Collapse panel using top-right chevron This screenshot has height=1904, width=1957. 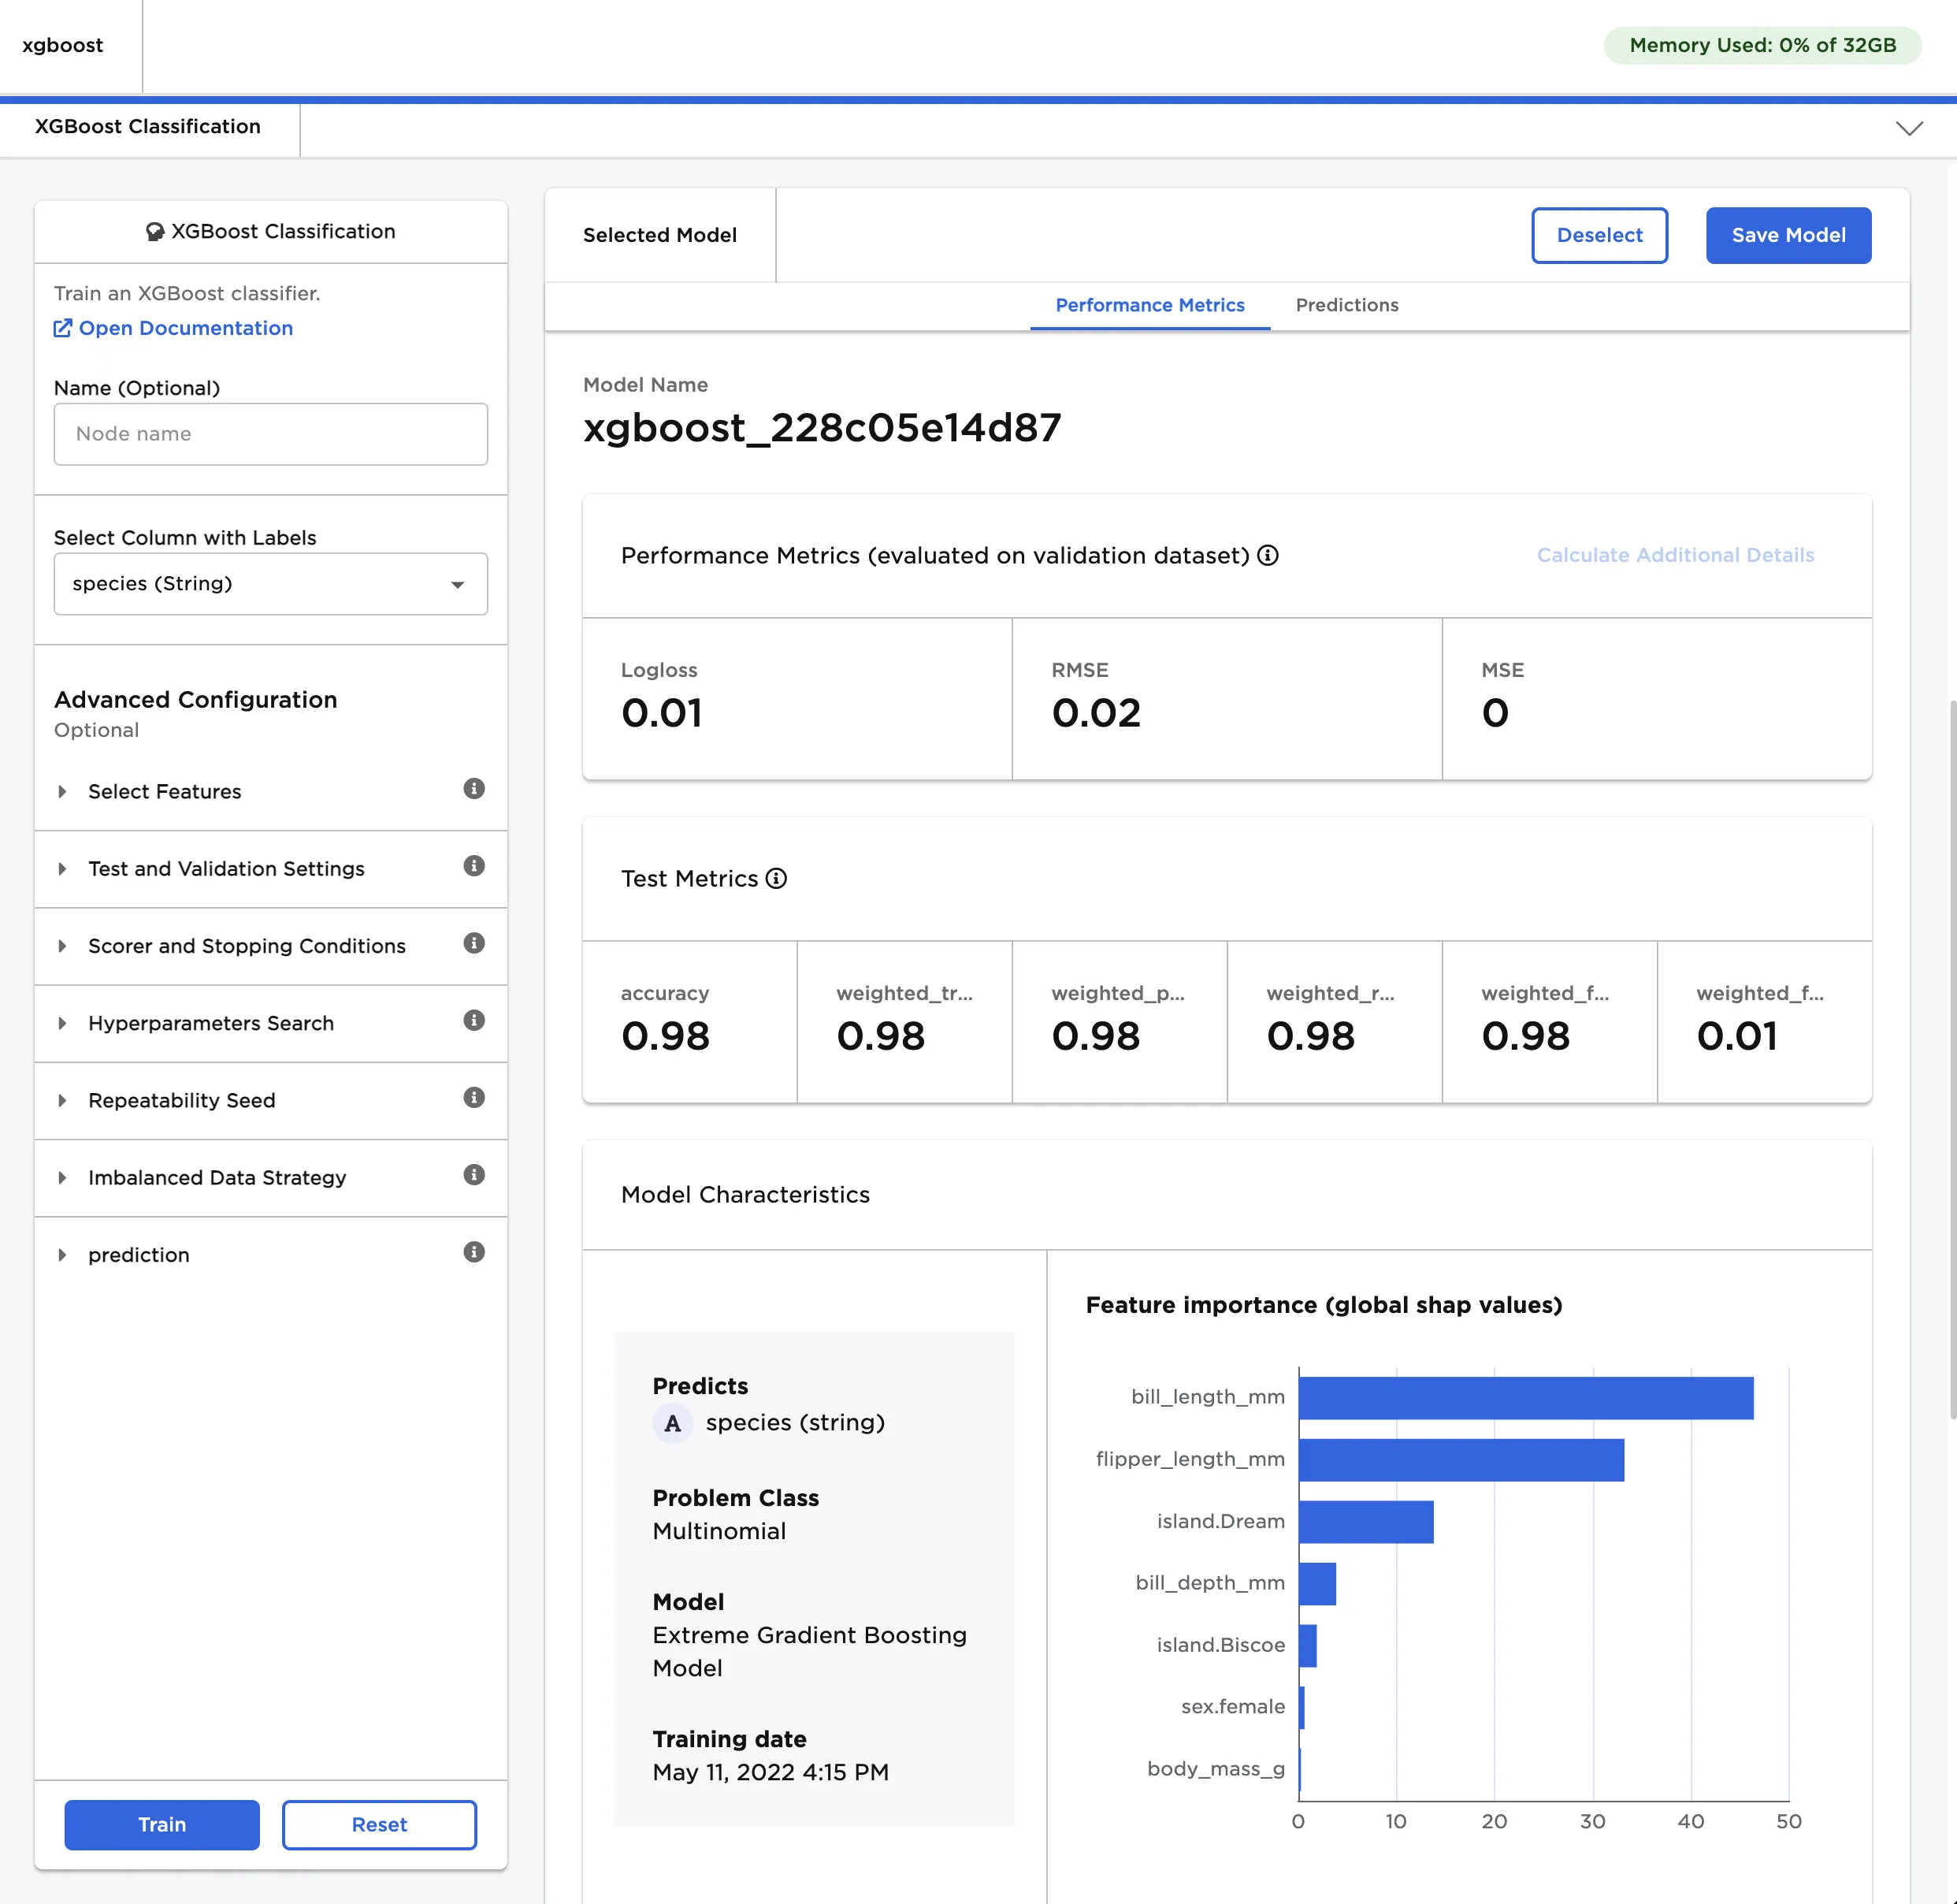tap(1909, 128)
